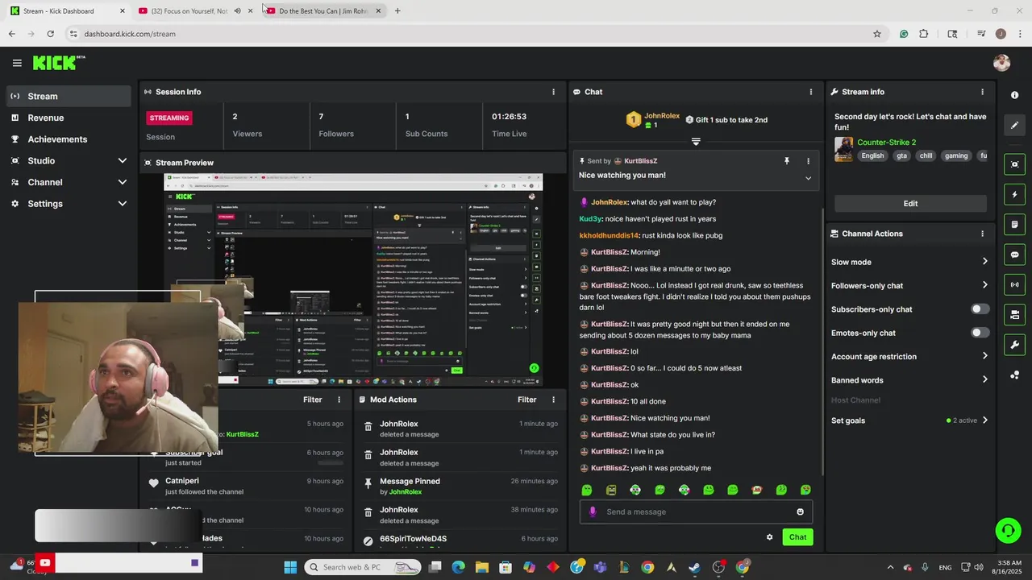
Task: Switch to the Focus on Yourself browser tab
Action: (x=189, y=10)
